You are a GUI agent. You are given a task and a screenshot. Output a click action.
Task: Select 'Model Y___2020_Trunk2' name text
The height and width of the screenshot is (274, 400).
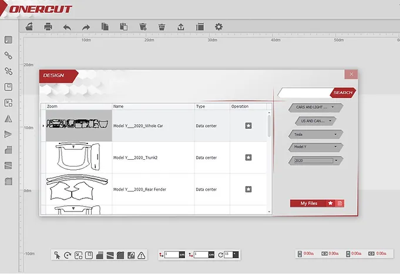click(135, 157)
